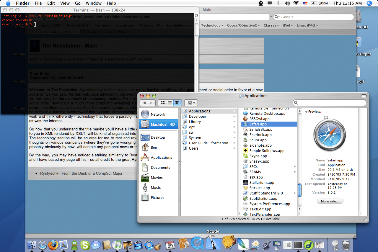Open the Cocoa/ObjectiveC bookmarks dropdown
The height and width of the screenshot is (252, 378).
[243, 25]
